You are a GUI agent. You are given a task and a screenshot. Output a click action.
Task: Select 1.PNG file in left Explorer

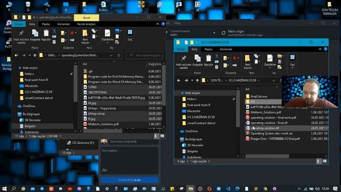(92, 87)
